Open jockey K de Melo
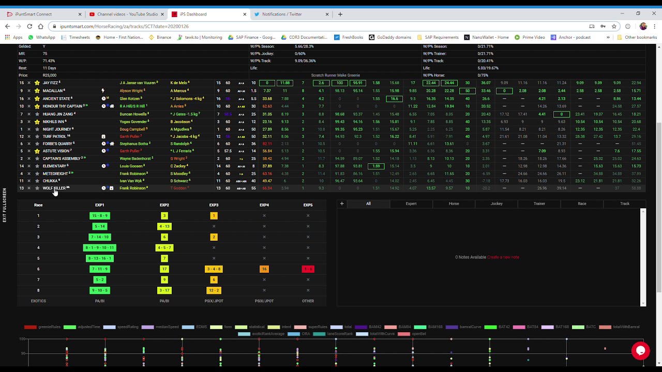Image resolution: width=662 pixels, height=372 pixels. 178,83
